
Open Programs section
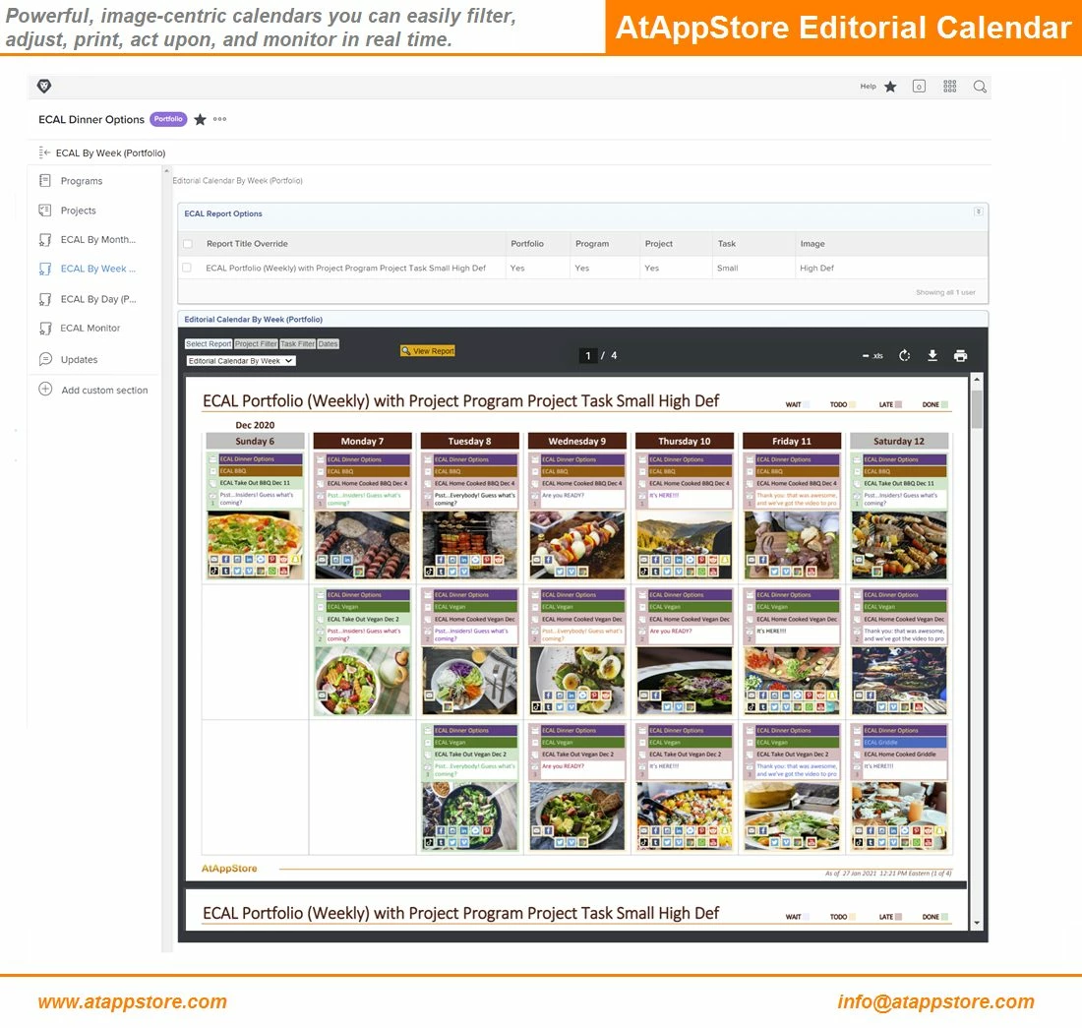click(82, 181)
